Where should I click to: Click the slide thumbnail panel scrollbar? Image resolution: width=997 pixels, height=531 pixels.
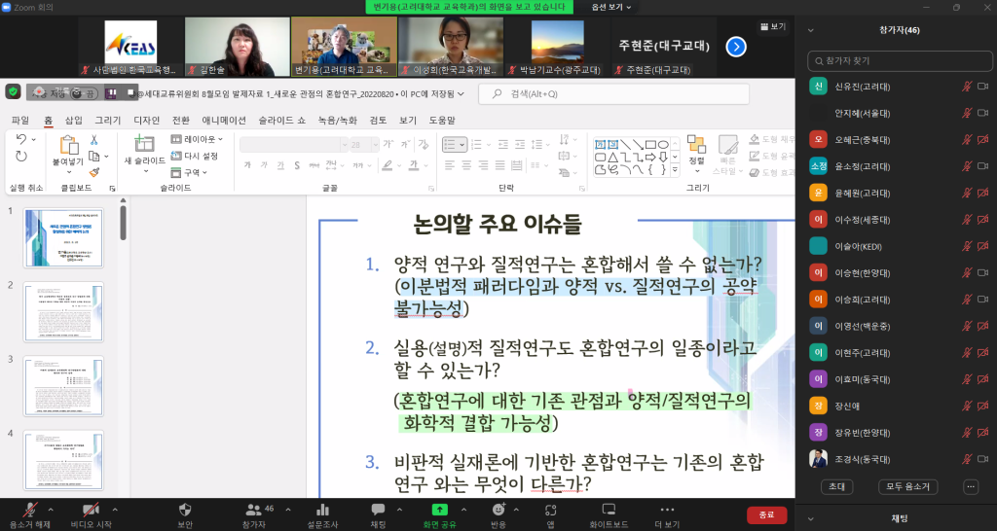coord(123,222)
